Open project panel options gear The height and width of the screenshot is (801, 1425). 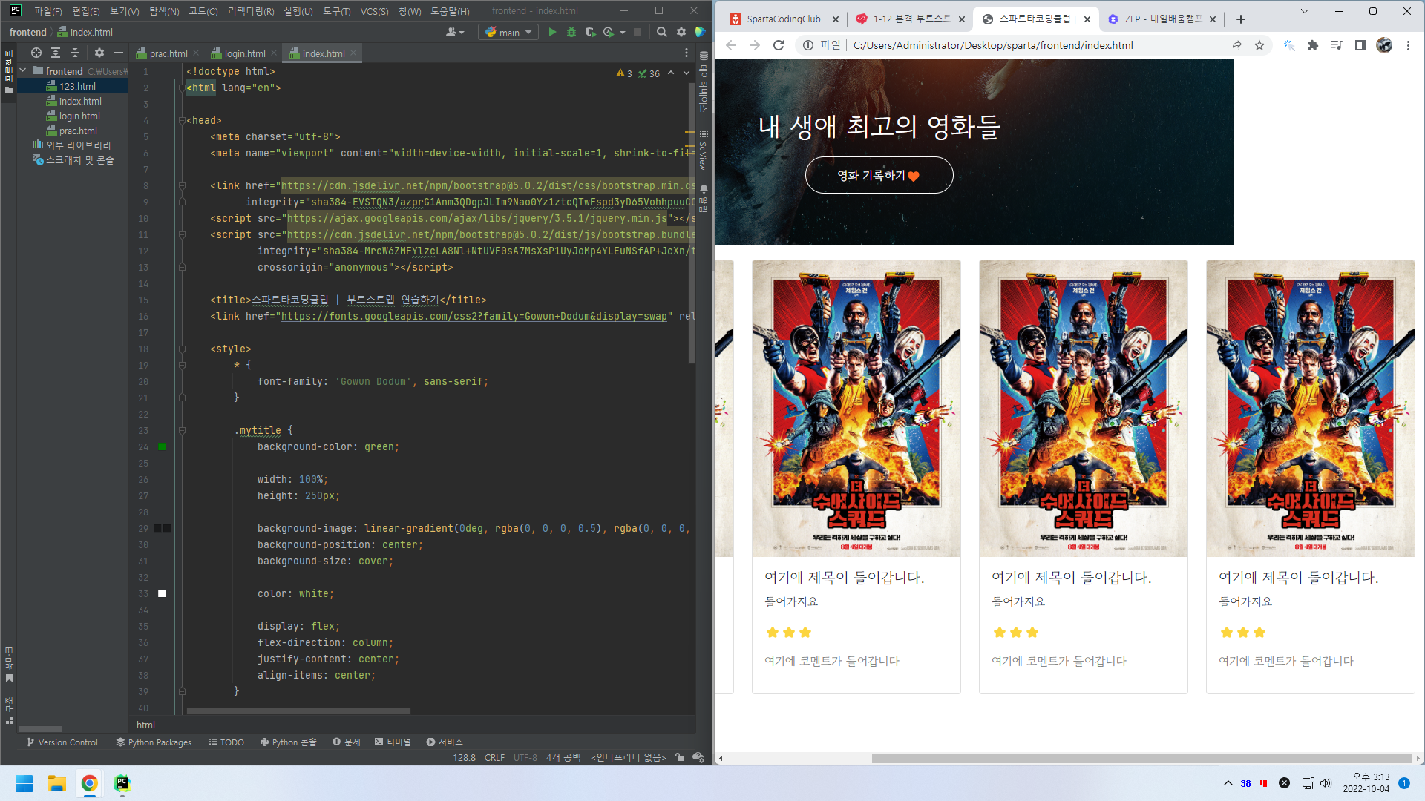click(x=99, y=53)
